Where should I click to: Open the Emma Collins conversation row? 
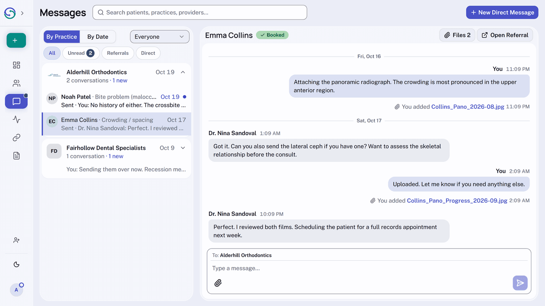point(116,124)
